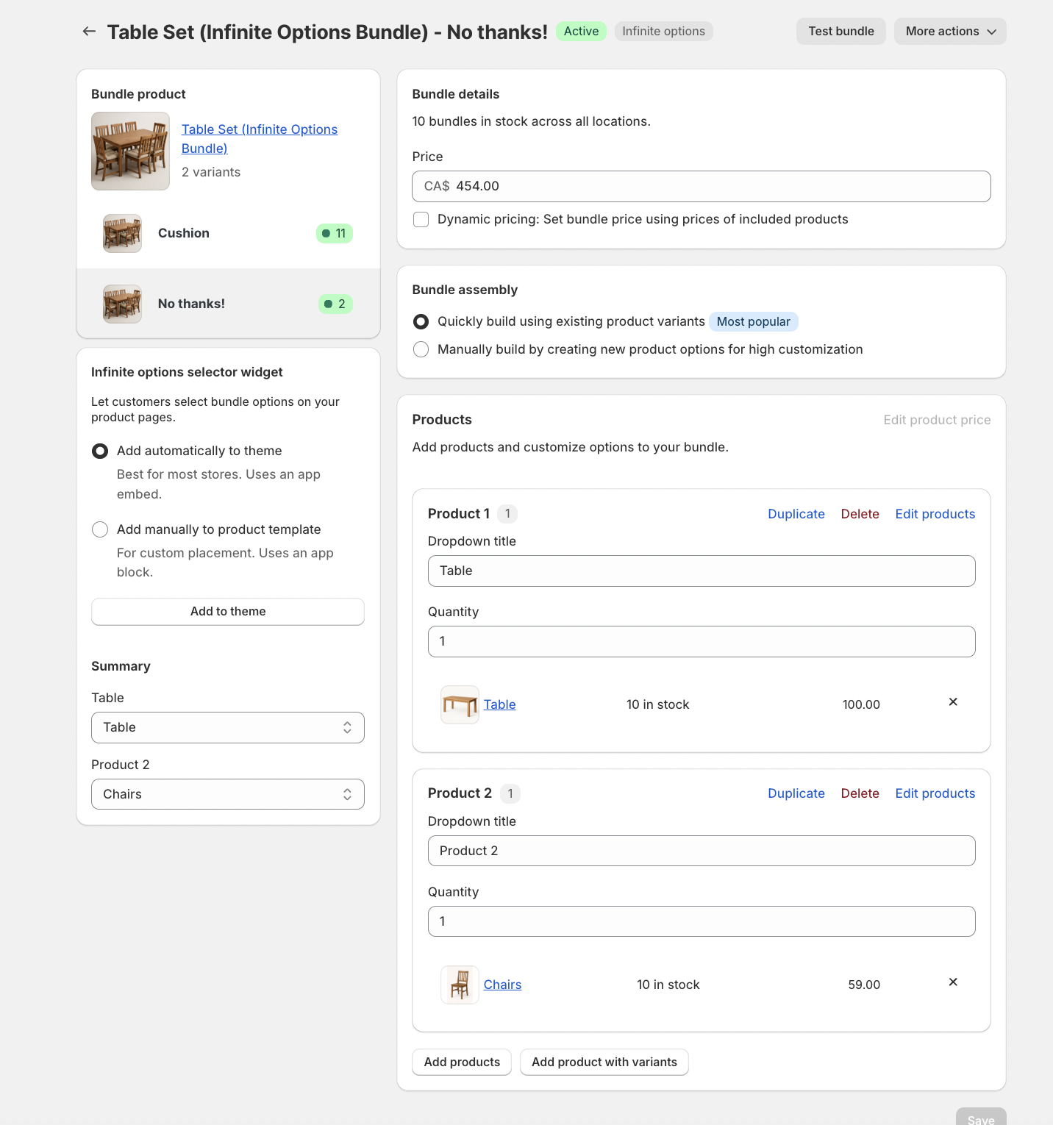Edit products for Product 2
Viewport: 1053px width, 1125px height.
[935, 793]
